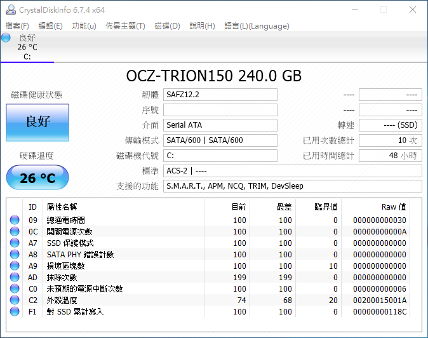Click the worst value 68 for 外殼溫度
Viewport: 428px width, 338px height.
(288, 301)
